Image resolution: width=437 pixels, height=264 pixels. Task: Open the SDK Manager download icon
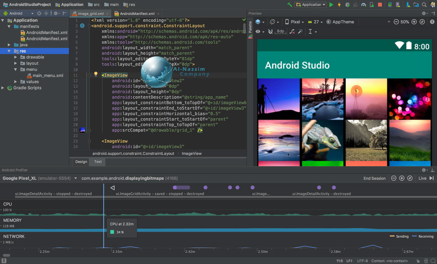click(408, 5)
